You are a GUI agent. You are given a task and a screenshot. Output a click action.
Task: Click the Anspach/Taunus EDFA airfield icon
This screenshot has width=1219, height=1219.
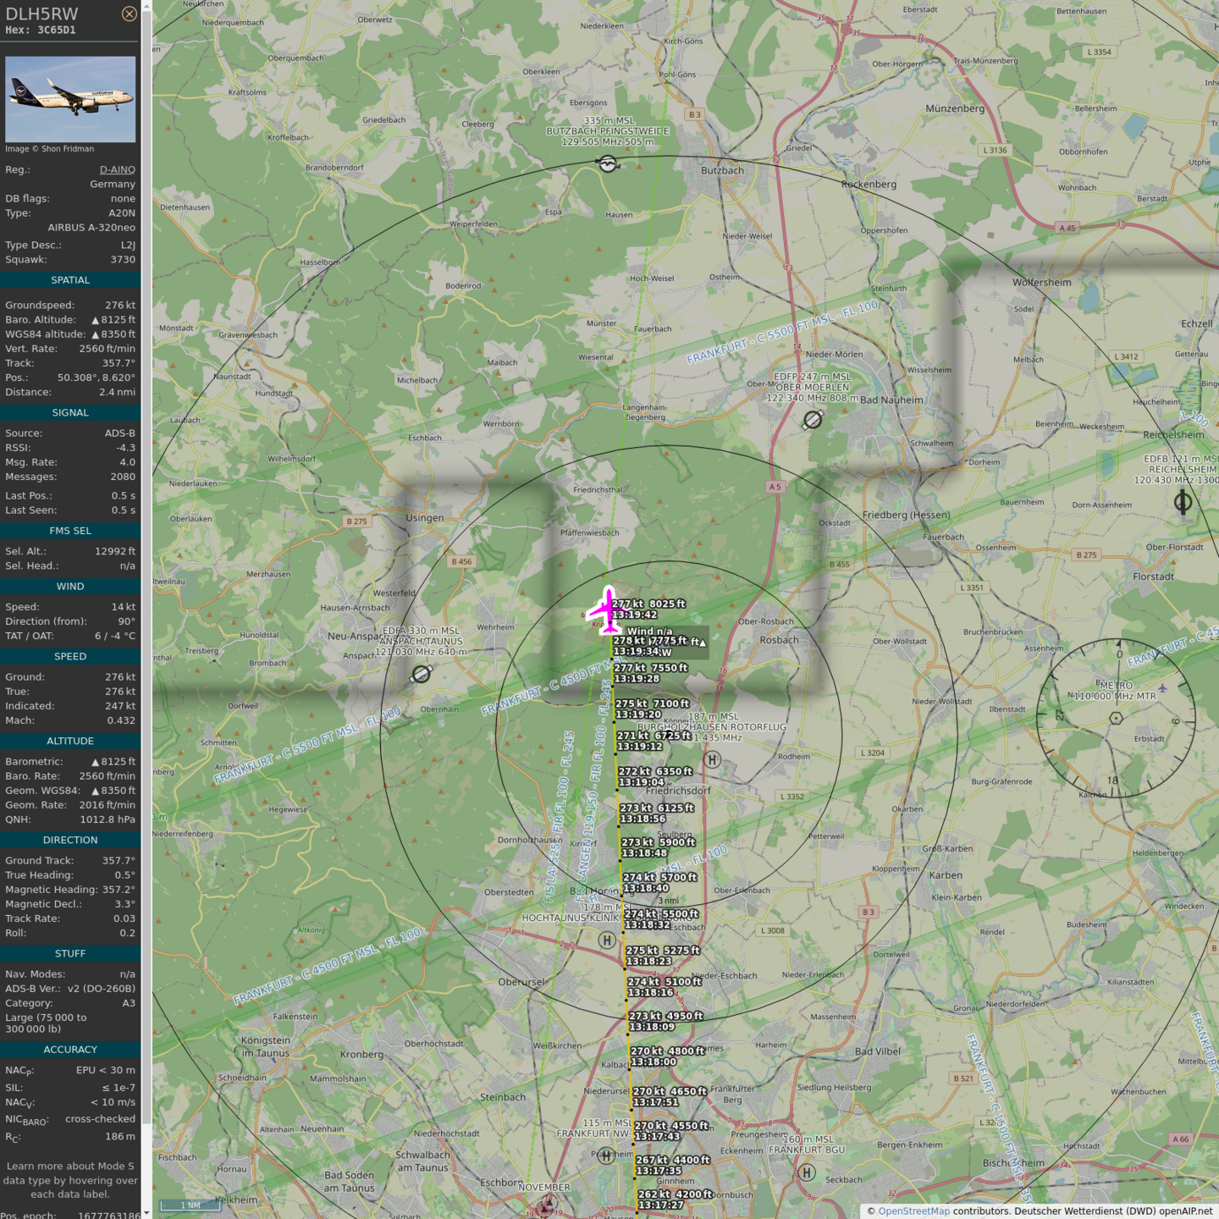click(x=421, y=674)
